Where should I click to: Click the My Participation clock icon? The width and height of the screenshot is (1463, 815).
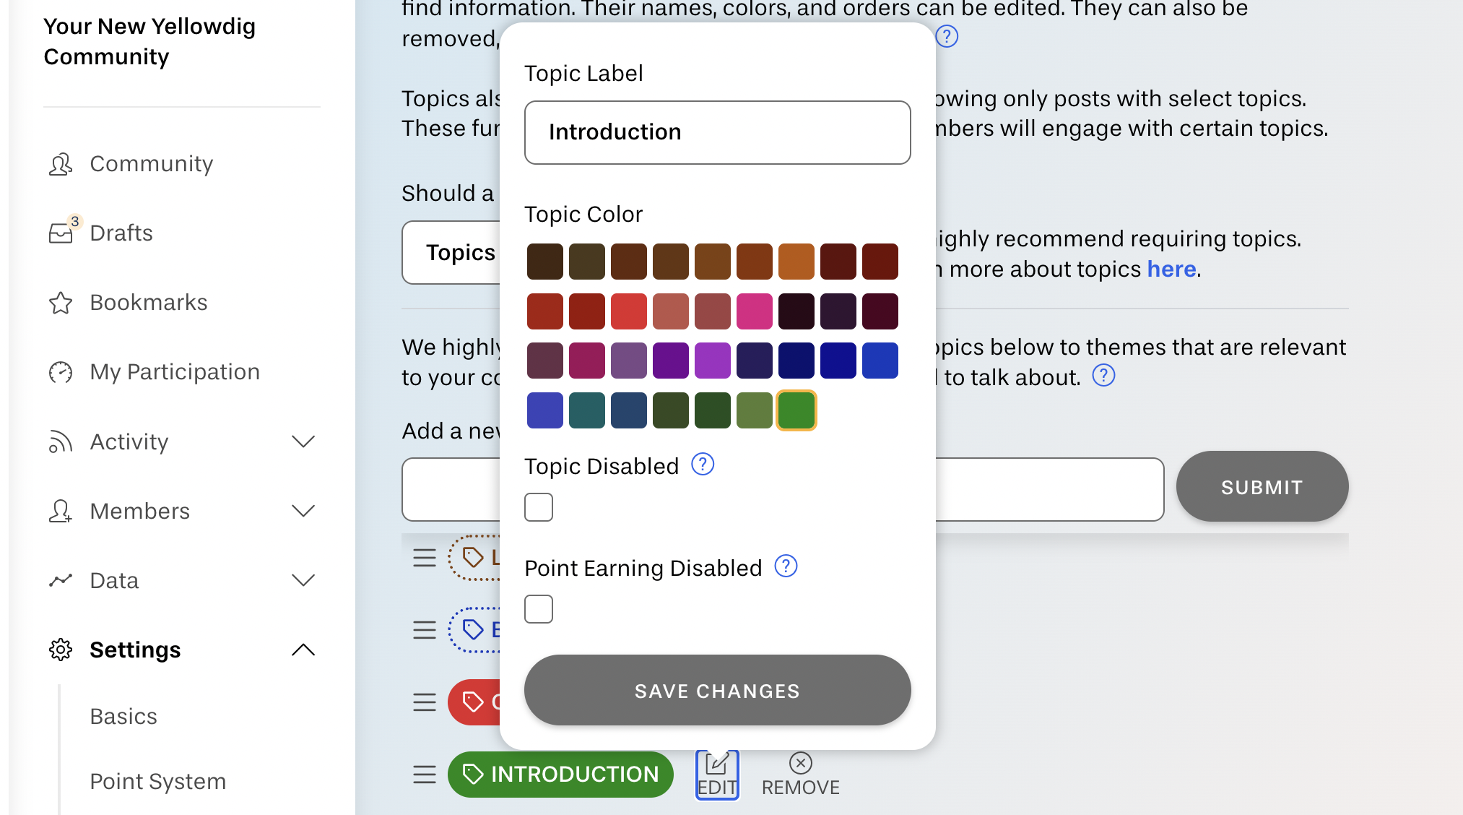61,371
